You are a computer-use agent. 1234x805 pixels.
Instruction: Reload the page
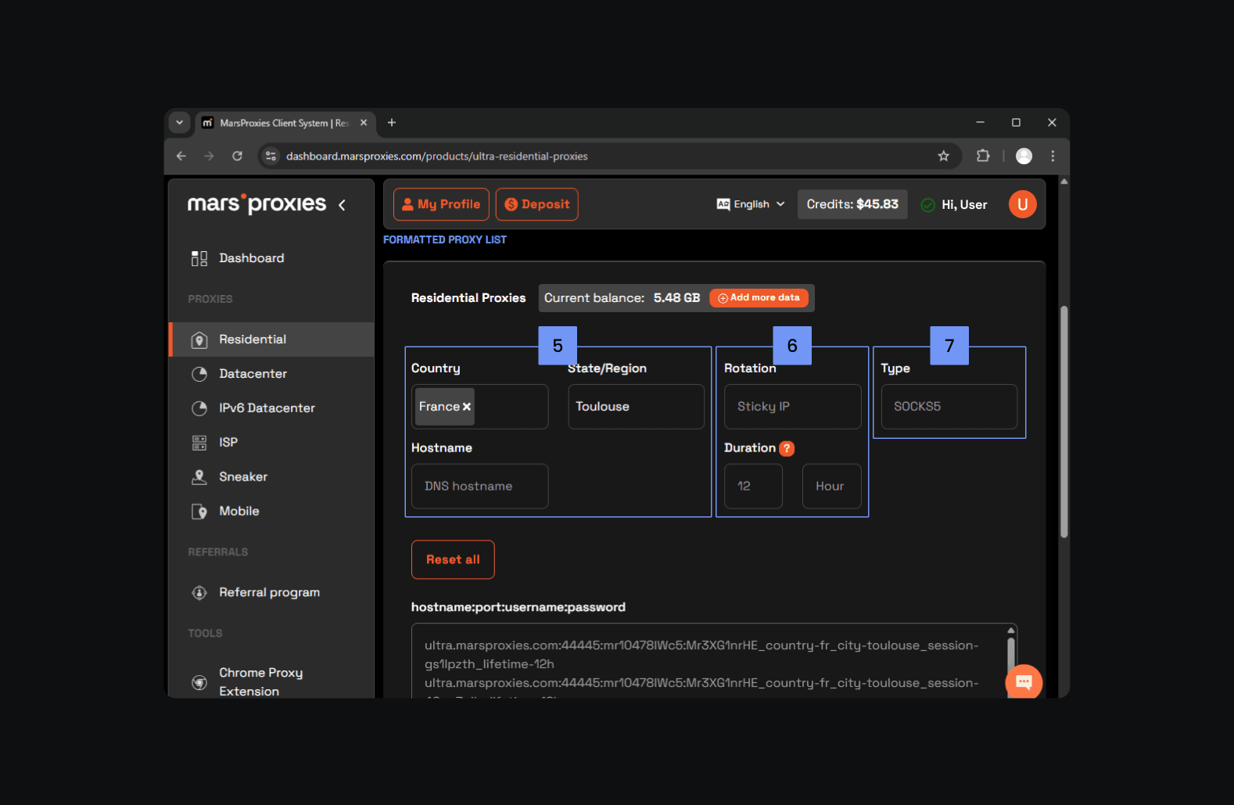point(238,156)
